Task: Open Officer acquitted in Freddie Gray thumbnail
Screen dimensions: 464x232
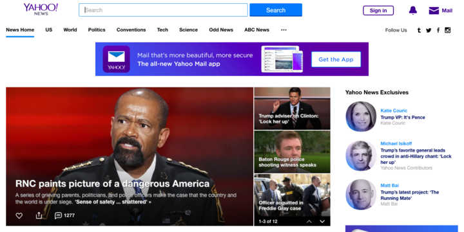Action: click(292, 195)
